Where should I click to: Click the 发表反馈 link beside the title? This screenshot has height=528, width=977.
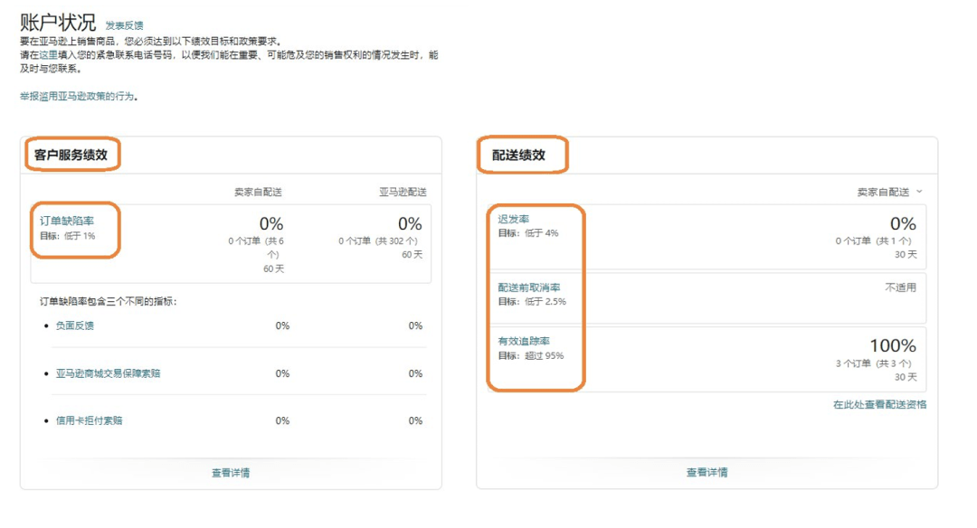point(124,25)
